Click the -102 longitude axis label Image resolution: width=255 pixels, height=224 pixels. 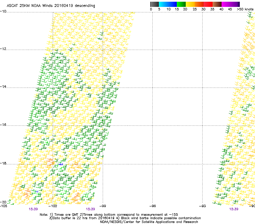click(x=53, y=206)
